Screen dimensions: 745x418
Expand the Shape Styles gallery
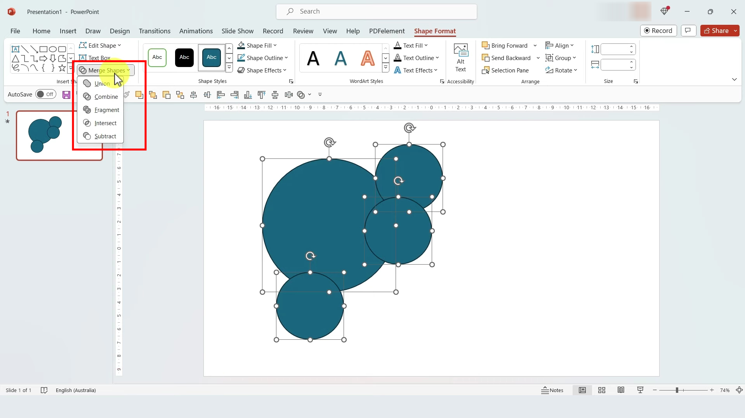(229, 67)
